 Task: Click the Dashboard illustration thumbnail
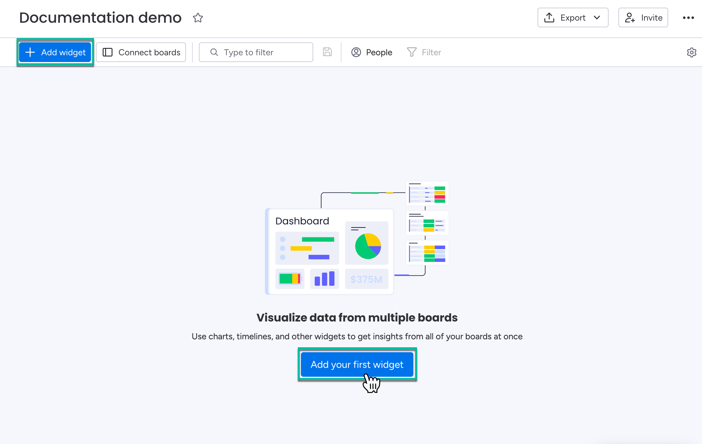[330, 252]
